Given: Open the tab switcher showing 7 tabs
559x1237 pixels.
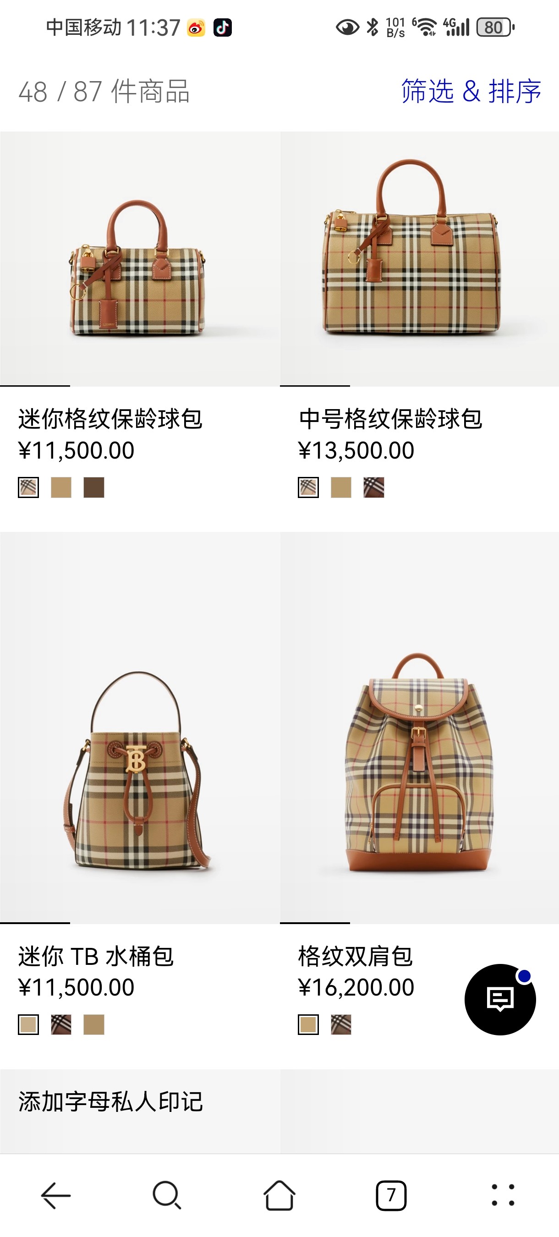Looking at the screenshot, I should click(391, 1195).
